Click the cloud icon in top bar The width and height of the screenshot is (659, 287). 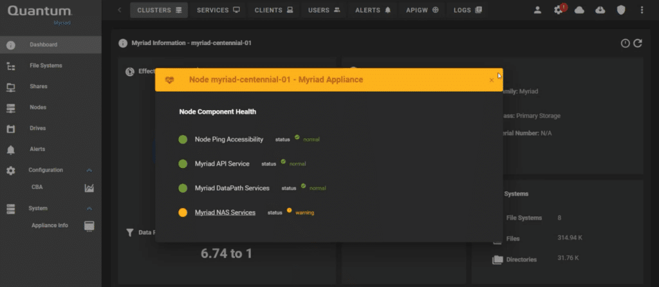[580, 10]
